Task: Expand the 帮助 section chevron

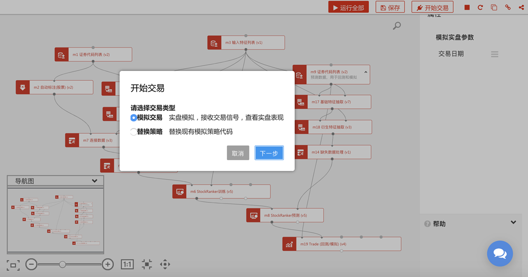Action: pos(513,222)
